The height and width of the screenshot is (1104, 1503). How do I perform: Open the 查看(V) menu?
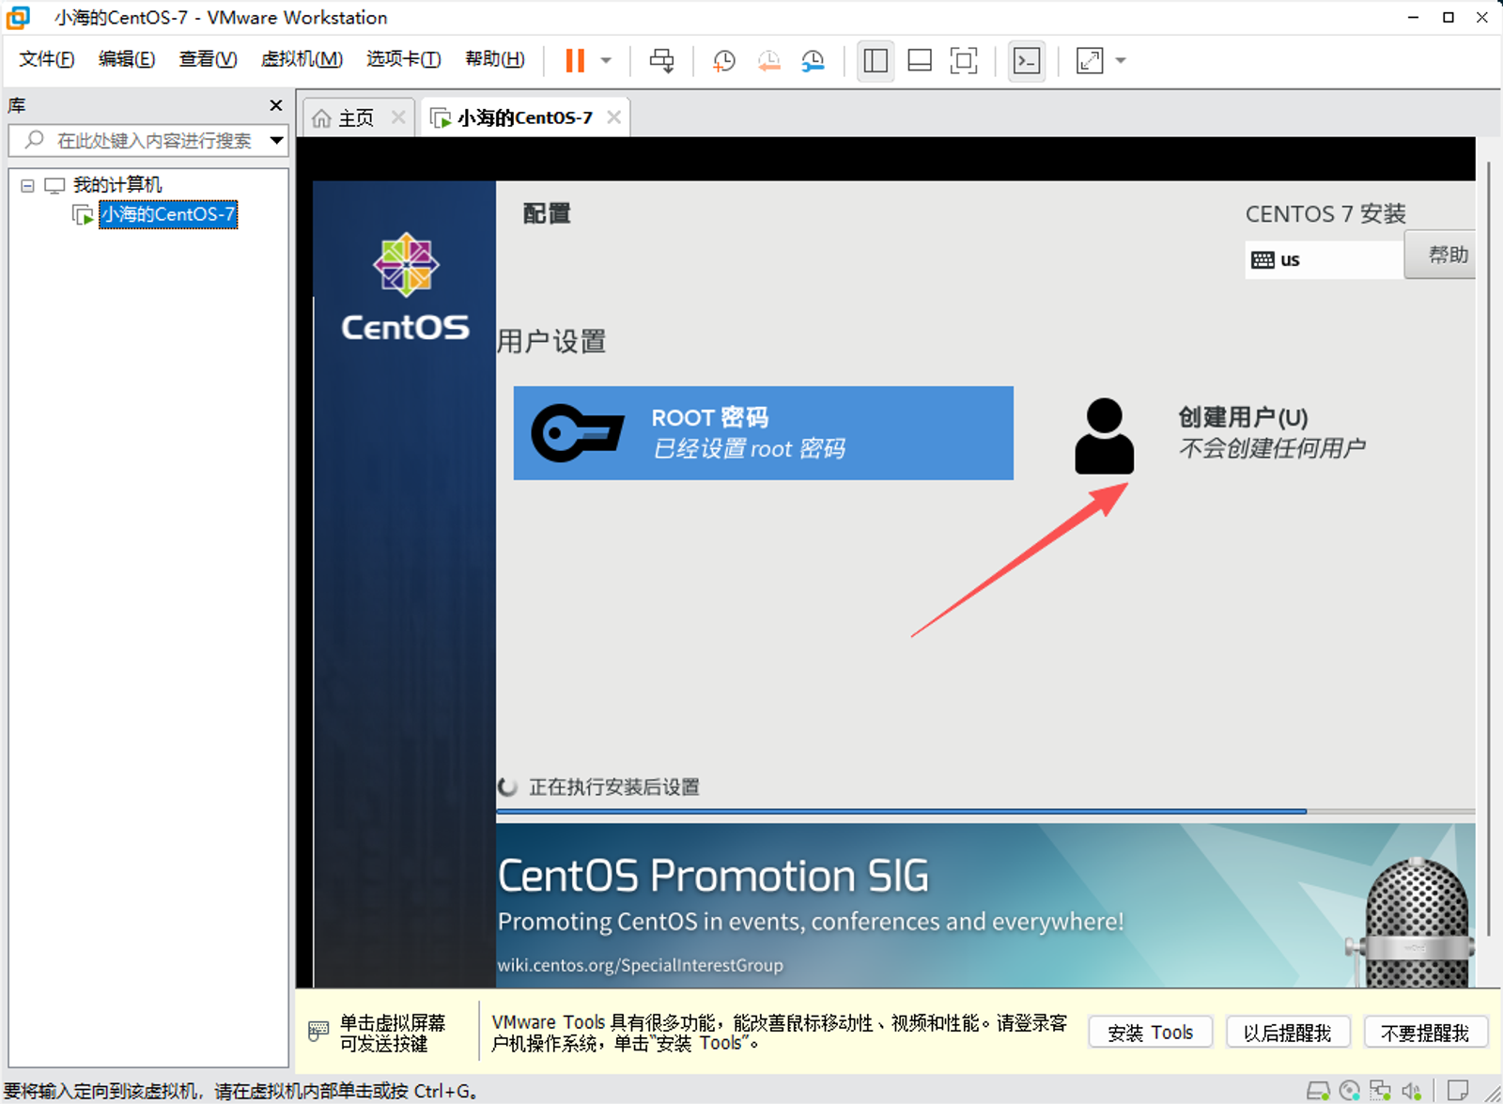pyautogui.click(x=208, y=59)
